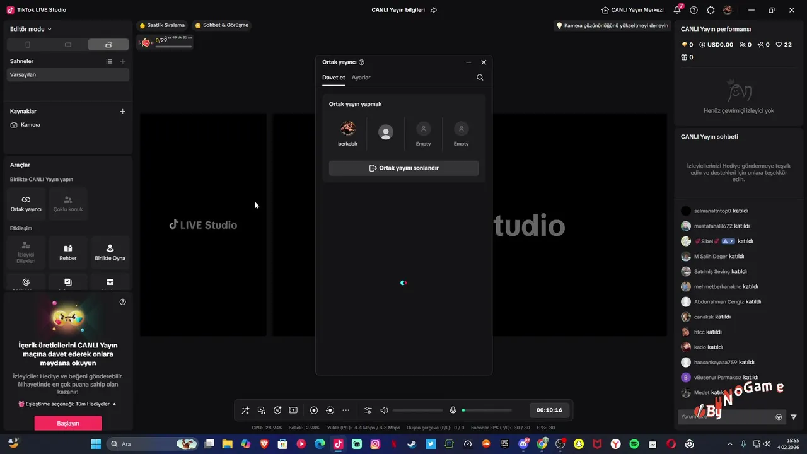Add a new scene in Sahneler
This screenshot has width=807, height=454.
pyautogui.click(x=123, y=61)
